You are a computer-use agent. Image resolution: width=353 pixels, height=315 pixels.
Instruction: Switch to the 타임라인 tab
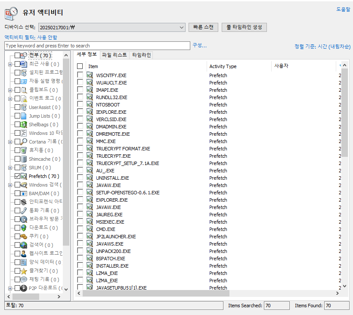[x=141, y=55]
